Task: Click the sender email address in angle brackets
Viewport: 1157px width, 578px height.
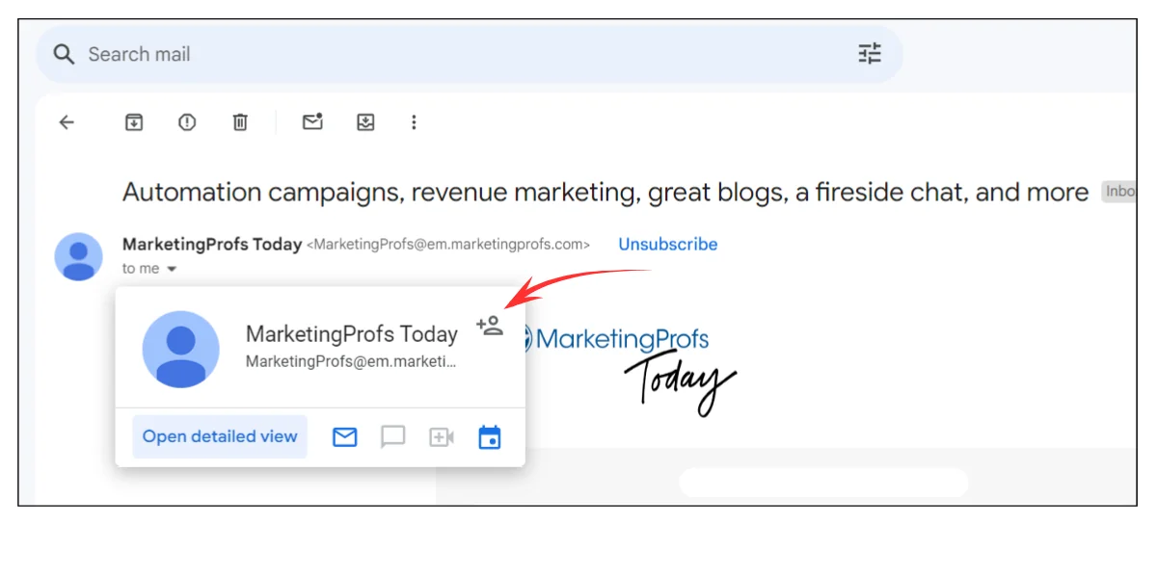Action: click(x=448, y=245)
